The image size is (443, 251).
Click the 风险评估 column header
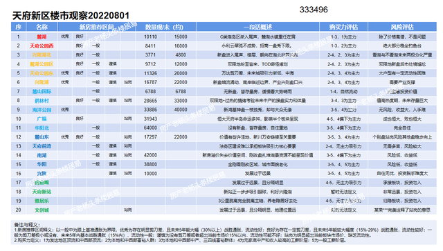point(402,27)
